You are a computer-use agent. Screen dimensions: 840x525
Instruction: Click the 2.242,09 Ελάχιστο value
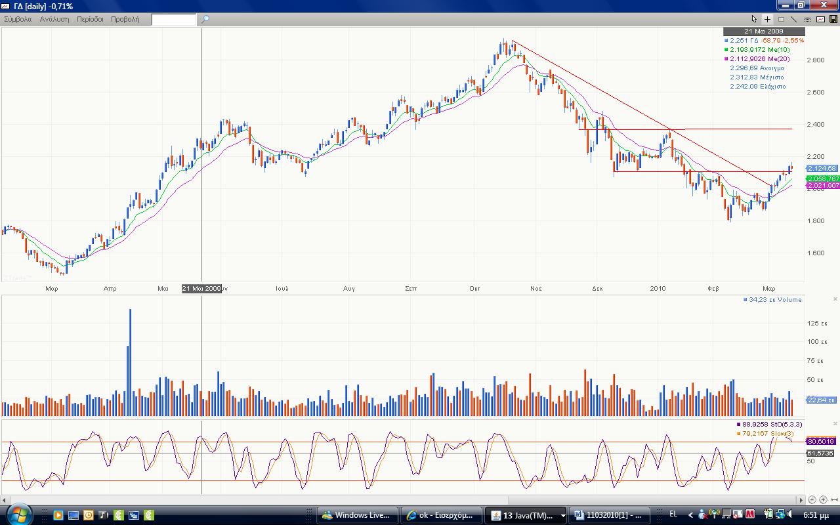click(x=757, y=87)
